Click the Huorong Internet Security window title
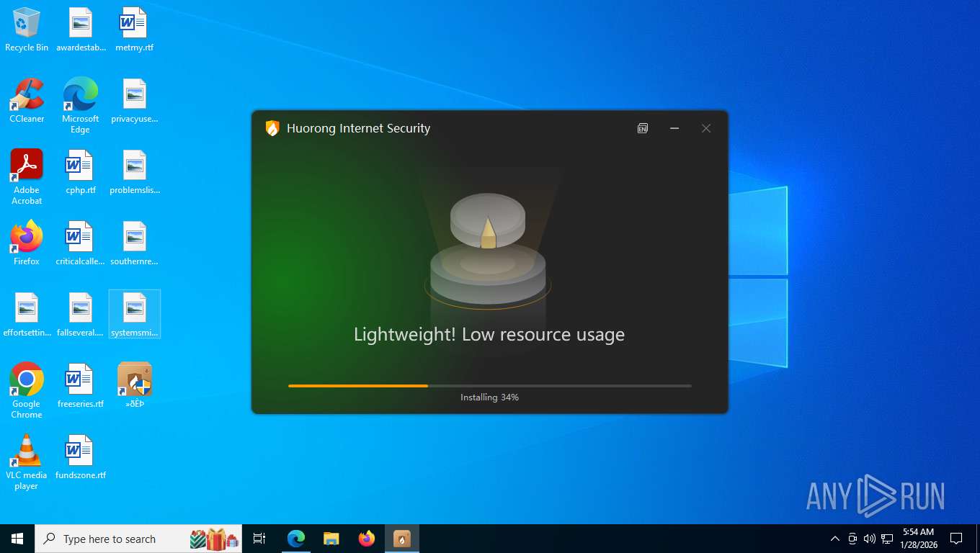This screenshot has height=553, width=980. pyautogui.click(x=358, y=128)
